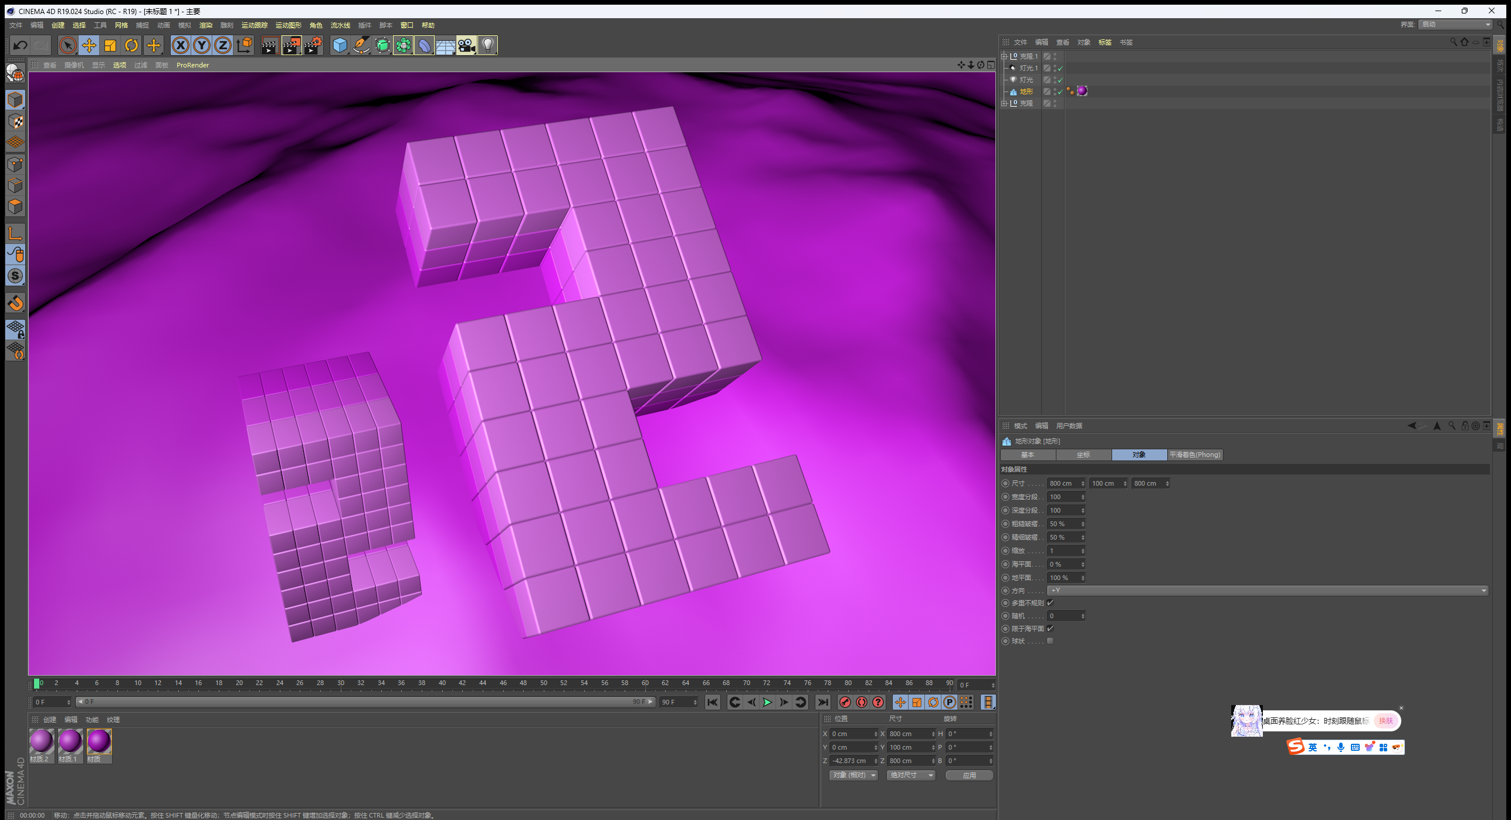Open Edit Render Settings icon
This screenshot has width=1511, height=820.
click(x=313, y=45)
